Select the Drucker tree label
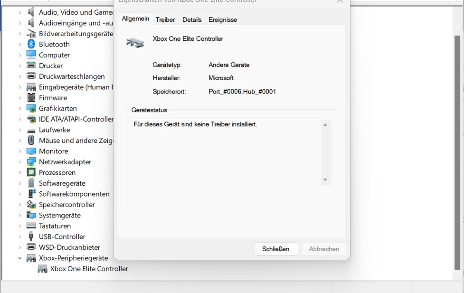The image size is (464, 293). (x=51, y=66)
